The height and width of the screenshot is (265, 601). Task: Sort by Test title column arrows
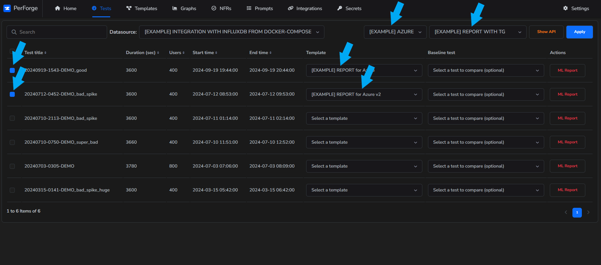45,53
